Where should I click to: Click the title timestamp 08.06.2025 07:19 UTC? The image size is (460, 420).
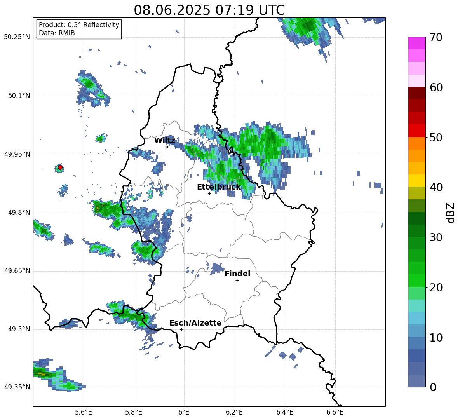click(209, 10)
